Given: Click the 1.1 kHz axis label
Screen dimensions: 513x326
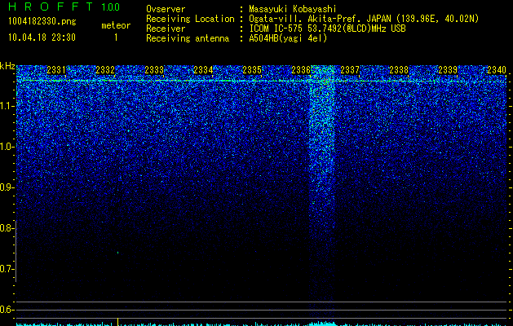Looking at the screenshot, I should (7, 106).
